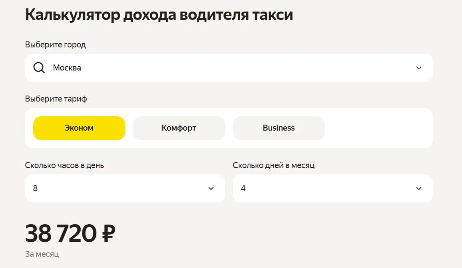462x268 pixels.
Task: Click the ruble currency symbol
Action: point(109,233)
